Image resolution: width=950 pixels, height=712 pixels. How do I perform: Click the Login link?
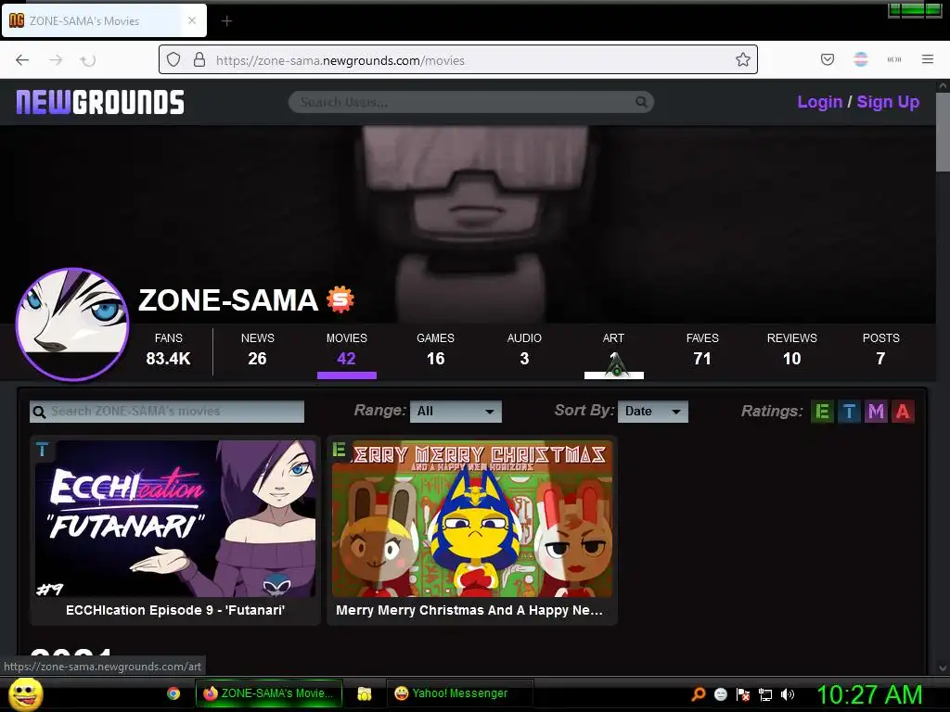(x=820, y=102)
